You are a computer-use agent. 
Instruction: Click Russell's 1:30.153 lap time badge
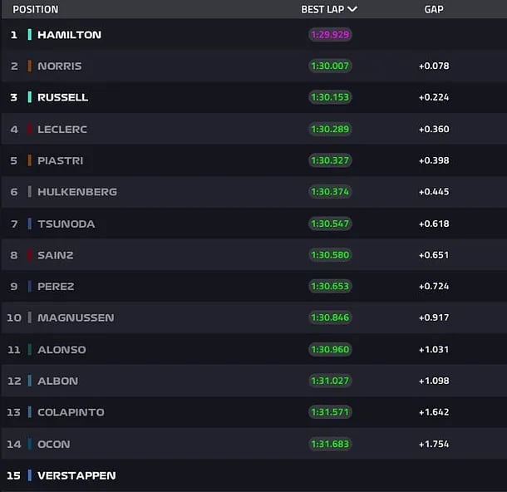coord(330,97)
